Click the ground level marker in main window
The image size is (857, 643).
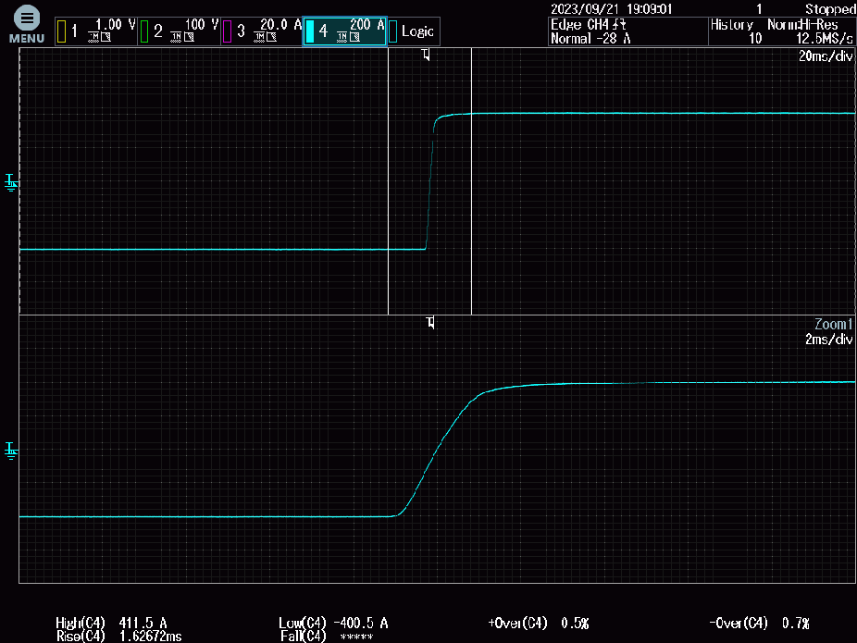tap(12, 182)
